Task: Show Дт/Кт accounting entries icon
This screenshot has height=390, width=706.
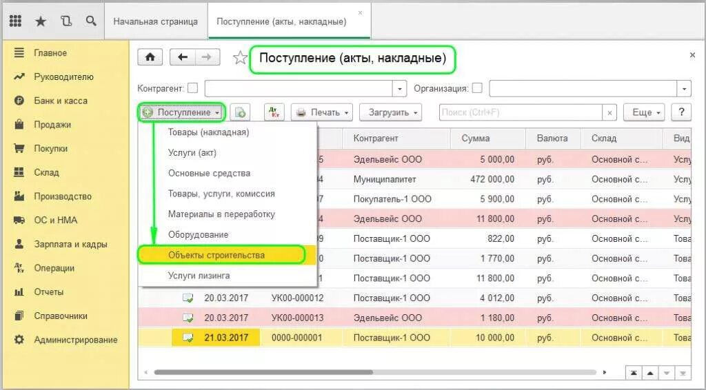Action: pyautogui.click(x=274, y=112)
